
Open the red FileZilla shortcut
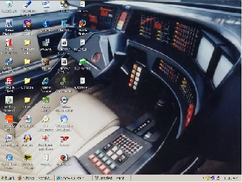pos(9,81)
